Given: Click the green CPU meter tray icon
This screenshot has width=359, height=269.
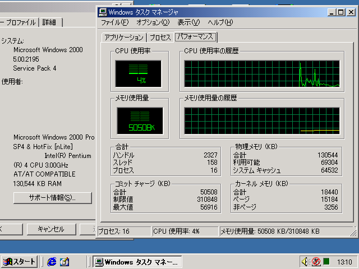Looking at the screenshot, I should click(x=326, y=261).
